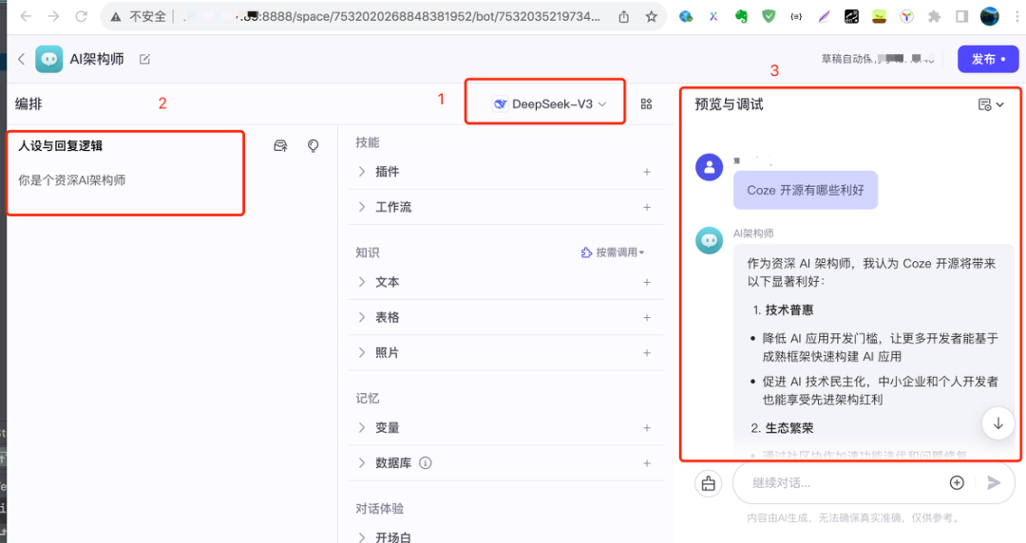This screenshot has height=543, width=1026.
Task: Click the AI架构师 reply avatar
Action: point(709,241)
